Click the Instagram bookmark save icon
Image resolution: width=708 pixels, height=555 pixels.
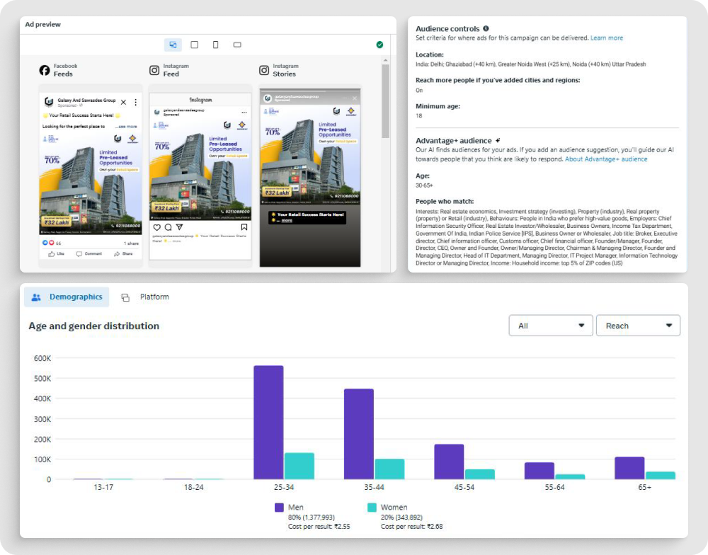pos(244,227)
